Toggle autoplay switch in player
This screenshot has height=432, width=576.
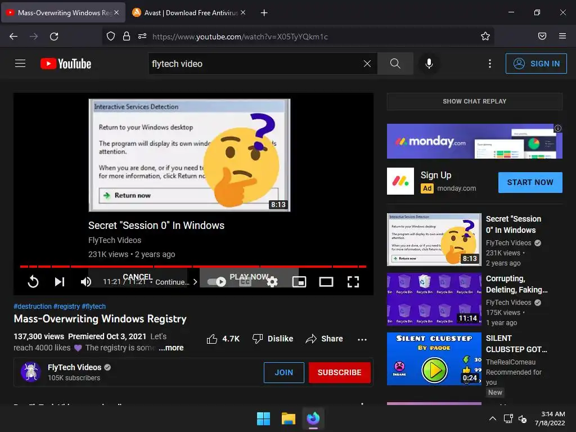coord(217,282)
